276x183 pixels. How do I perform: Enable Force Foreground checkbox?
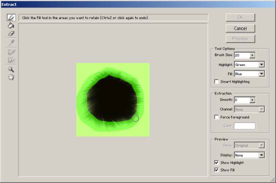tap(217, 117)
